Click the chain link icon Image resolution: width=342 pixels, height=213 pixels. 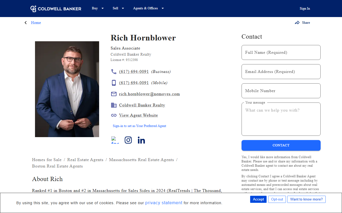click(114, 115)
